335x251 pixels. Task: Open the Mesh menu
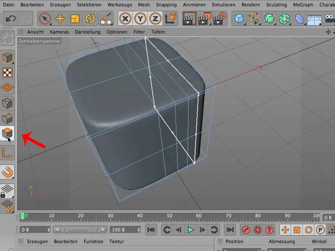point(144,5)
